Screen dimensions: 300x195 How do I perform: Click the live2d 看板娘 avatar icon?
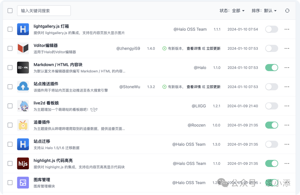coord(23,106)
